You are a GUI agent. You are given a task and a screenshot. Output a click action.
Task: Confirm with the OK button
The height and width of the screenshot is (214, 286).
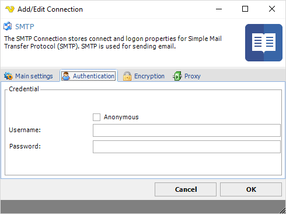click(251, 189)
